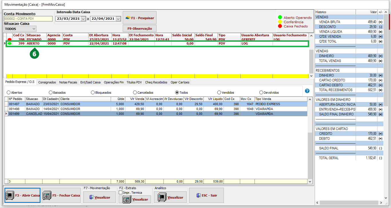Viewport: 391px width, 208px height.
Task: Click the F5 - Fechar Caixa button
Action: click(61, 195)
